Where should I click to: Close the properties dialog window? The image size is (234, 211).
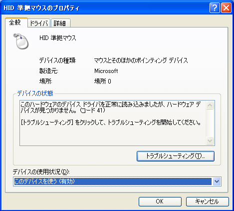point(226,8)
